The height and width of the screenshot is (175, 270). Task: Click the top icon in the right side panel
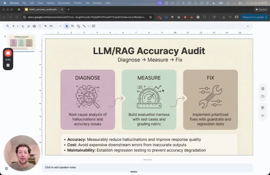(x=263, y=88)
